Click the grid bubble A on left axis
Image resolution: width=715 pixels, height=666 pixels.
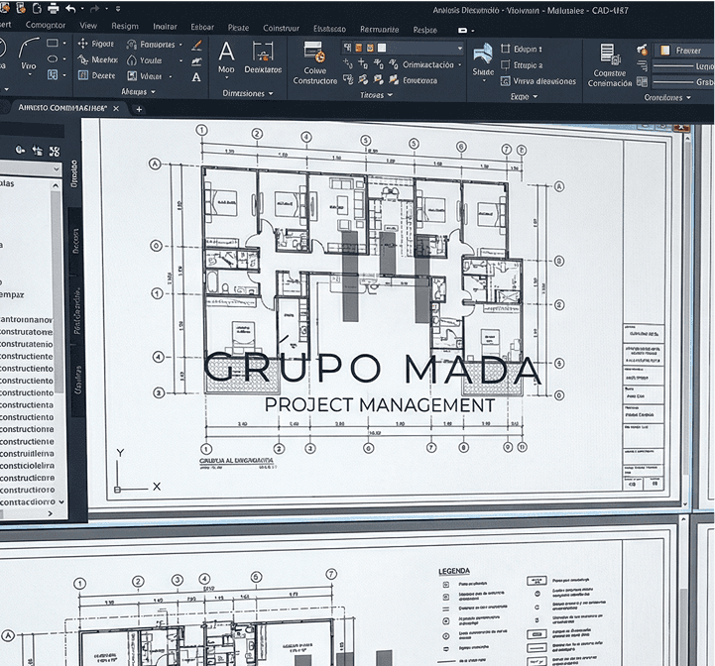tap(155, 164)
